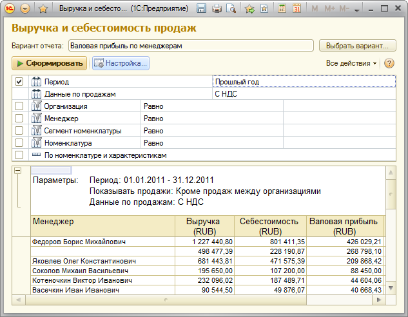The width and height of the screenshot is (408, 317).
Task: Enable the Менеджер filter checkbox
Action: [x=19, y=119]
